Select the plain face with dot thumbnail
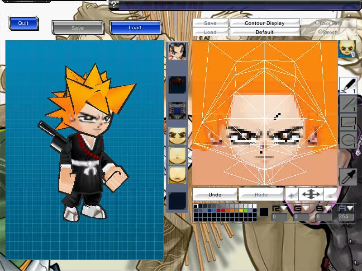 pos(177,156)
